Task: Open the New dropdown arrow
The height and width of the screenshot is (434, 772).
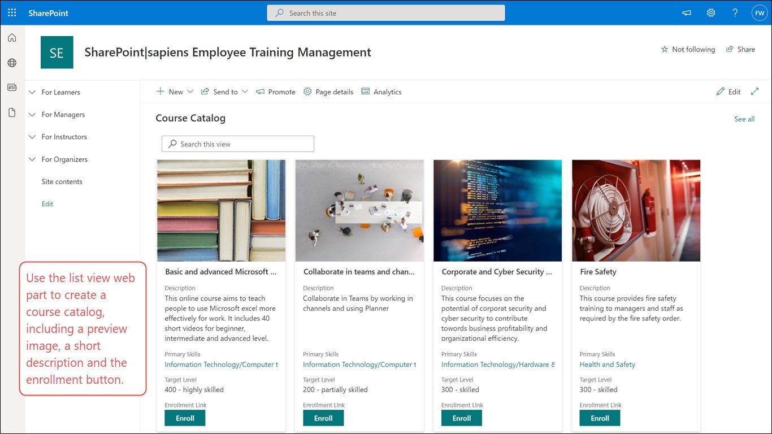Action: (x=190, y=92)
